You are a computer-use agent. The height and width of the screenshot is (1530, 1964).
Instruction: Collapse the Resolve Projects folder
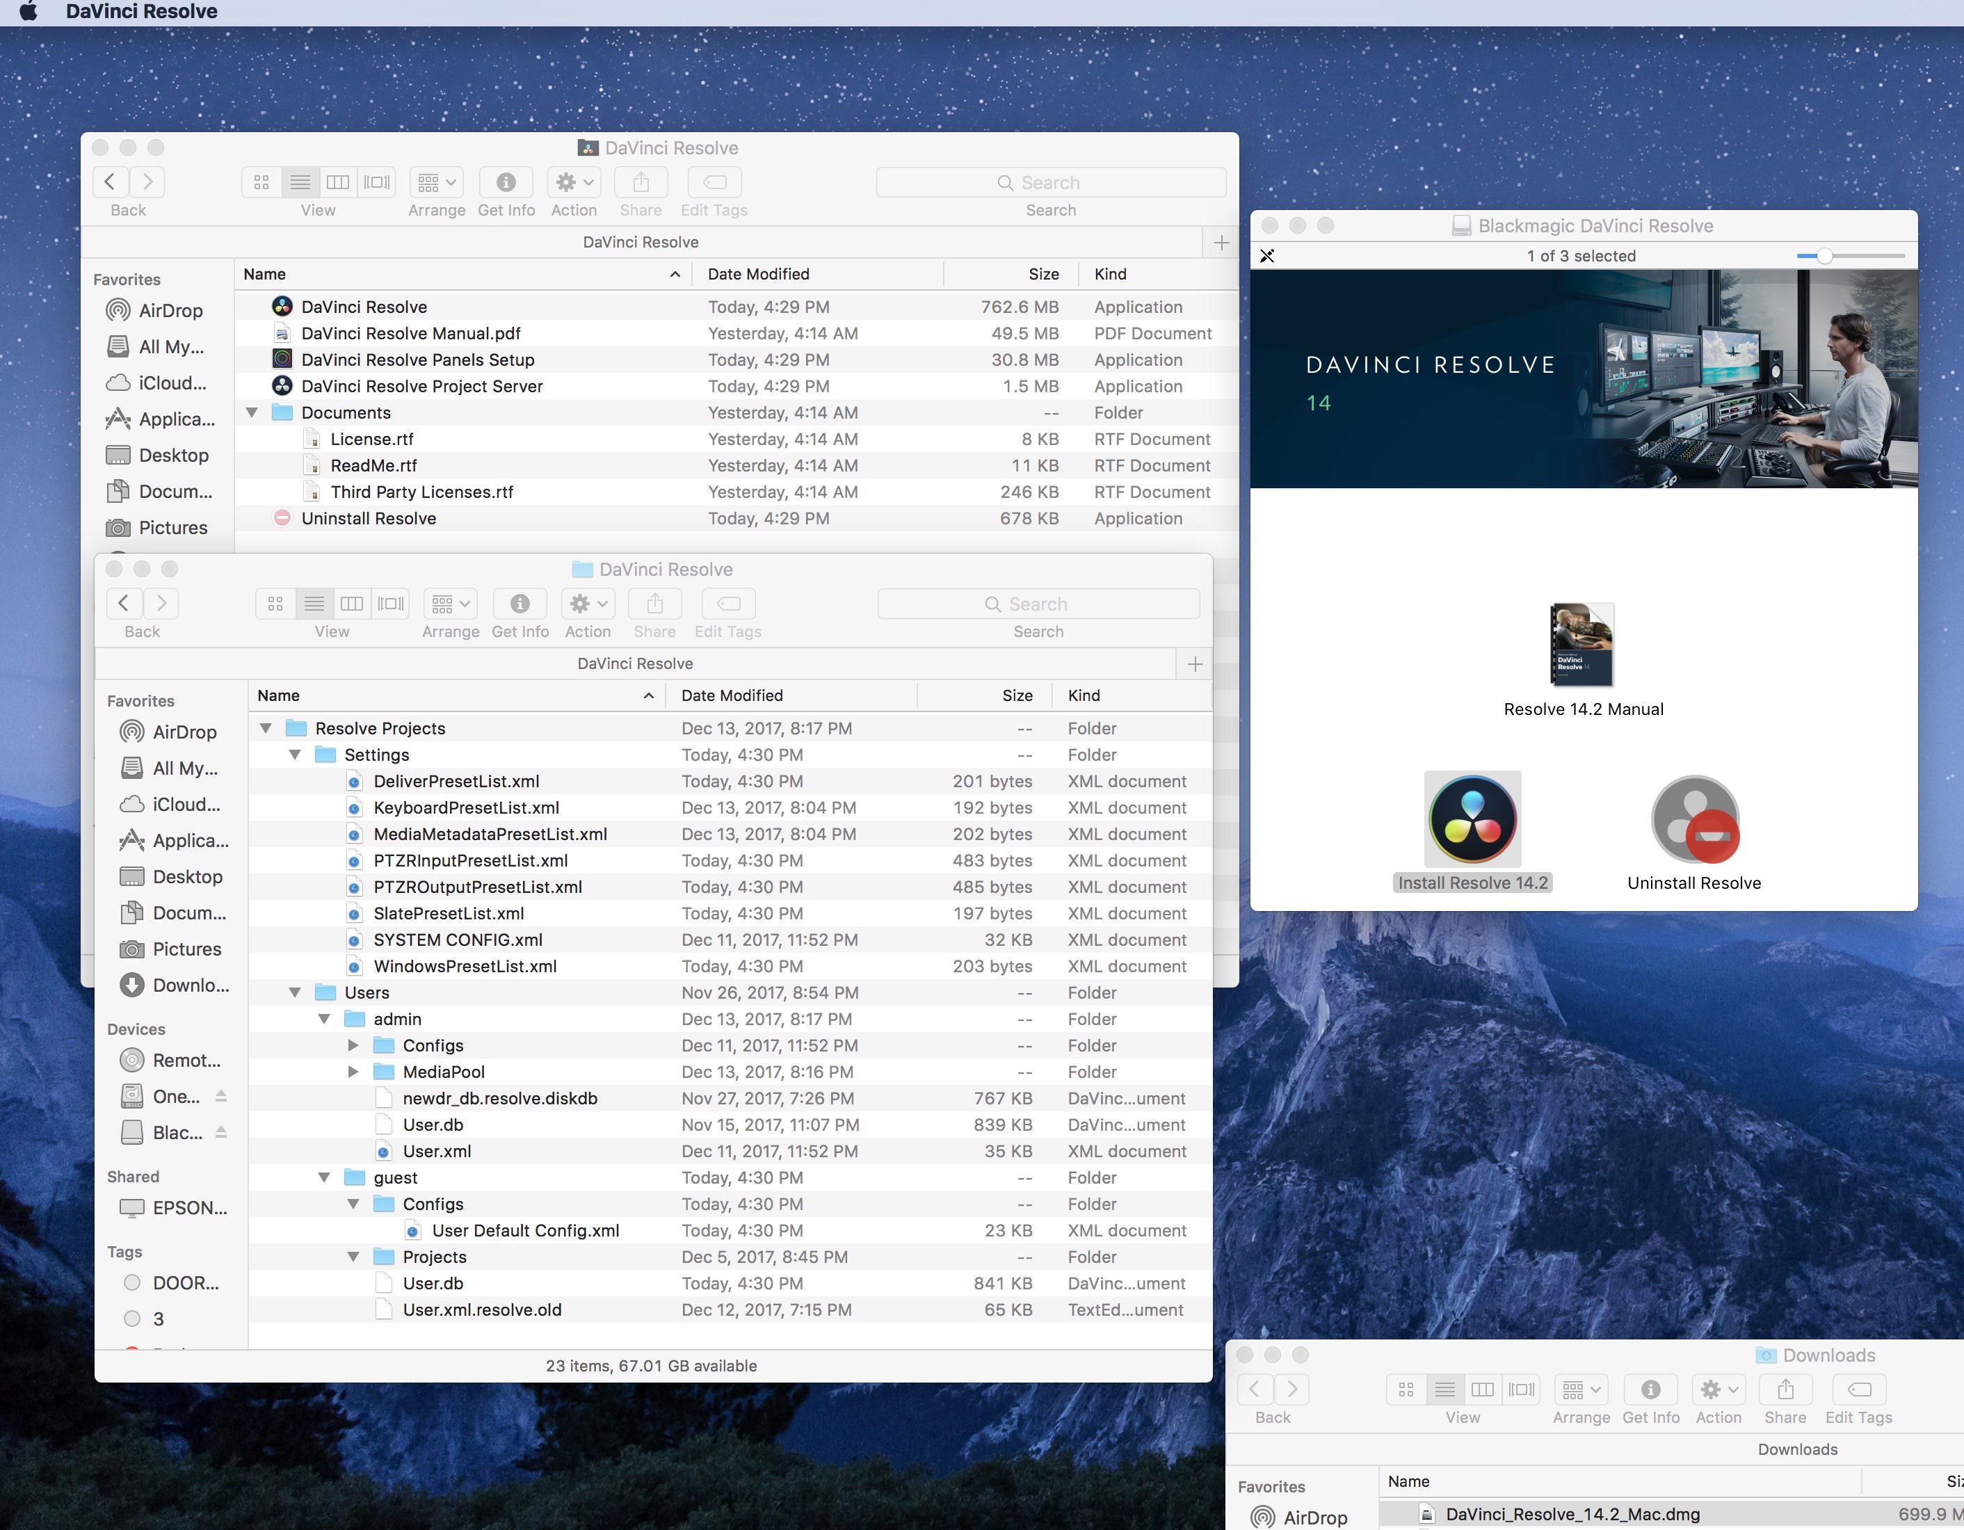(266, 729)
